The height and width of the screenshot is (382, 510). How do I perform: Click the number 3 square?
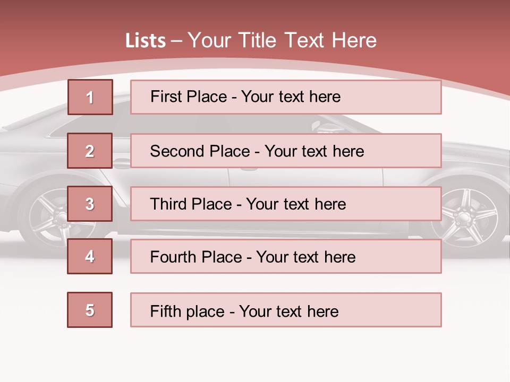click(x=90, y=204)
